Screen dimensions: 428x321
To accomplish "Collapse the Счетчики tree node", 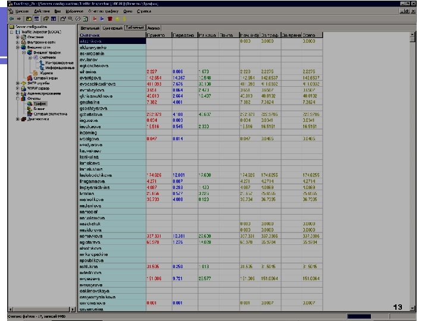I will click(30, 58).
